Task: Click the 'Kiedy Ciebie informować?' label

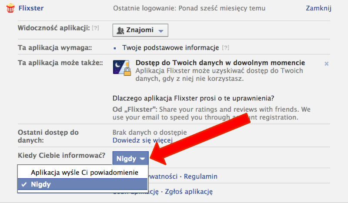Action: pos(61,155)
